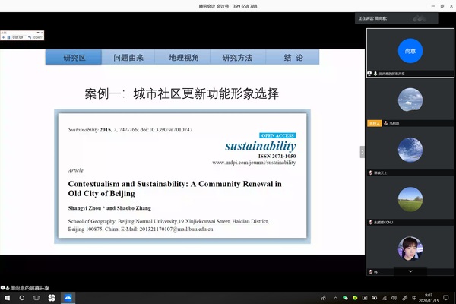Image resolution: width=456 pixels, height=304 pixels.
Task: Open Task View on the taskbar
Action: point(36,299)
